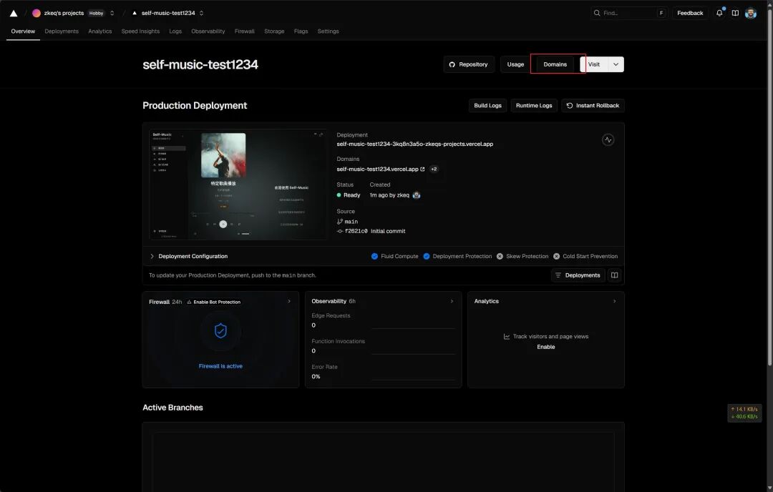Open the project switcher next to self-music-test1234
This screenshot has height=492, width=773.
coord(201,14)
